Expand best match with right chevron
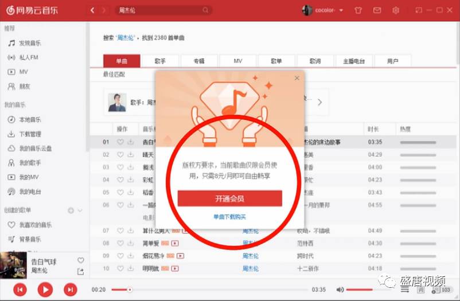The width and height of the screenshot is (460, 301). coord(320,102)
